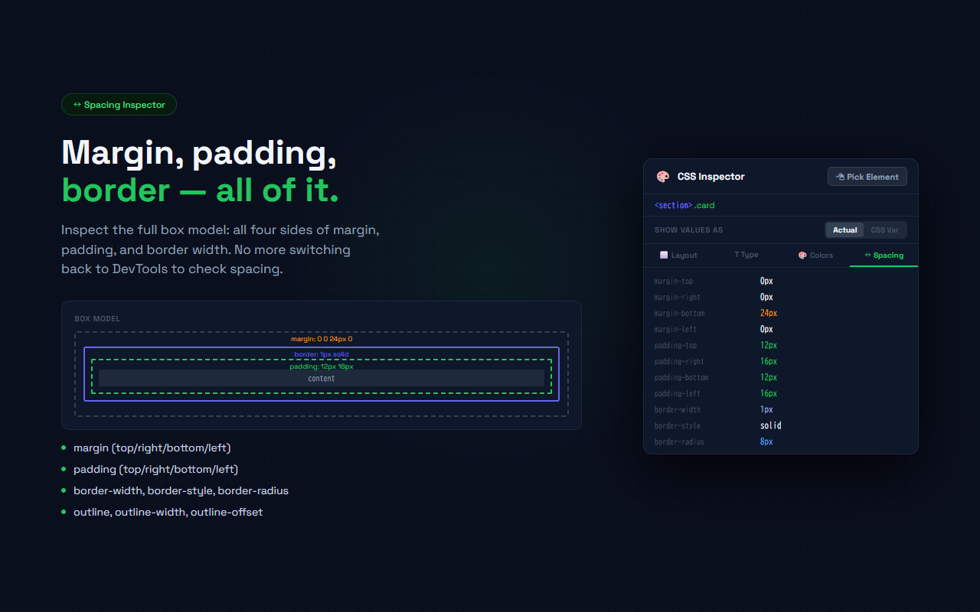Click the content box in the diagram

tap(322, 378)
